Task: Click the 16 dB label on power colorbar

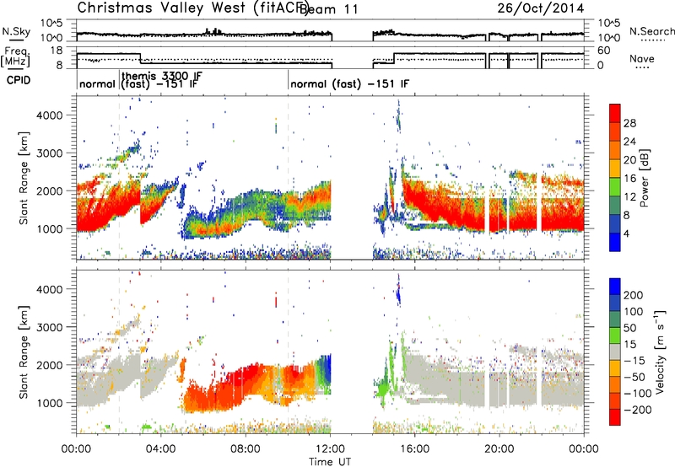Action: (629, 179)
